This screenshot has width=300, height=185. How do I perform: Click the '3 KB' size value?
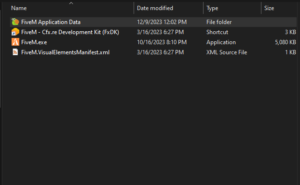pos(290,32)
